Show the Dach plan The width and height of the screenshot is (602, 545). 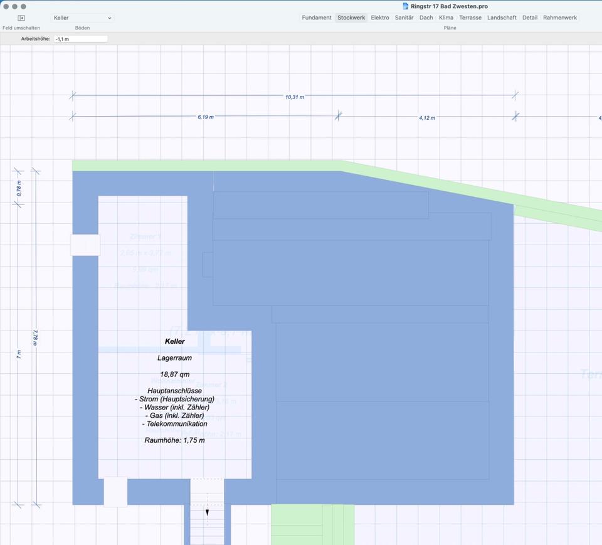(426, 18)
